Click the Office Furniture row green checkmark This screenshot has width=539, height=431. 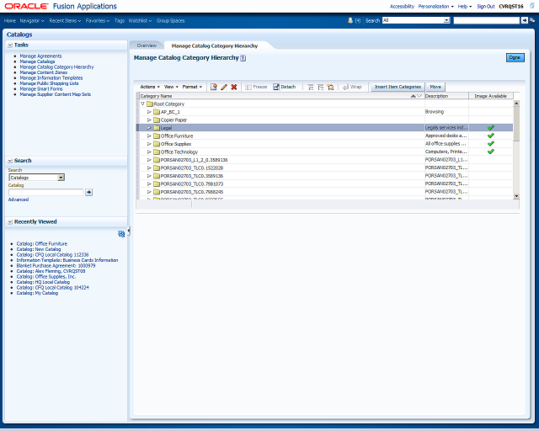click(490, 136)
